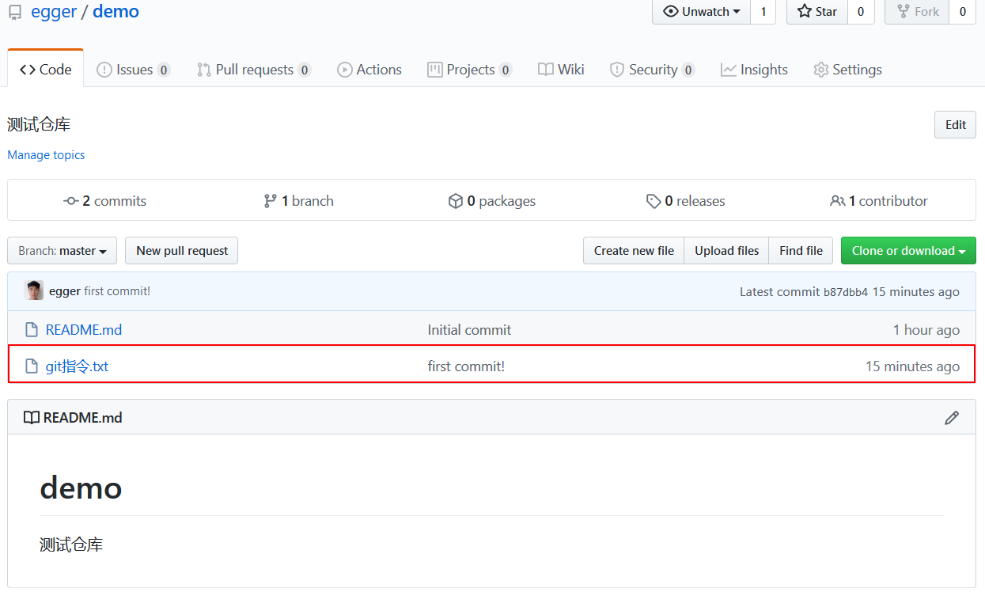The image size is (985, 592).
Task: Open the Security tab
Action: point(652,70)
